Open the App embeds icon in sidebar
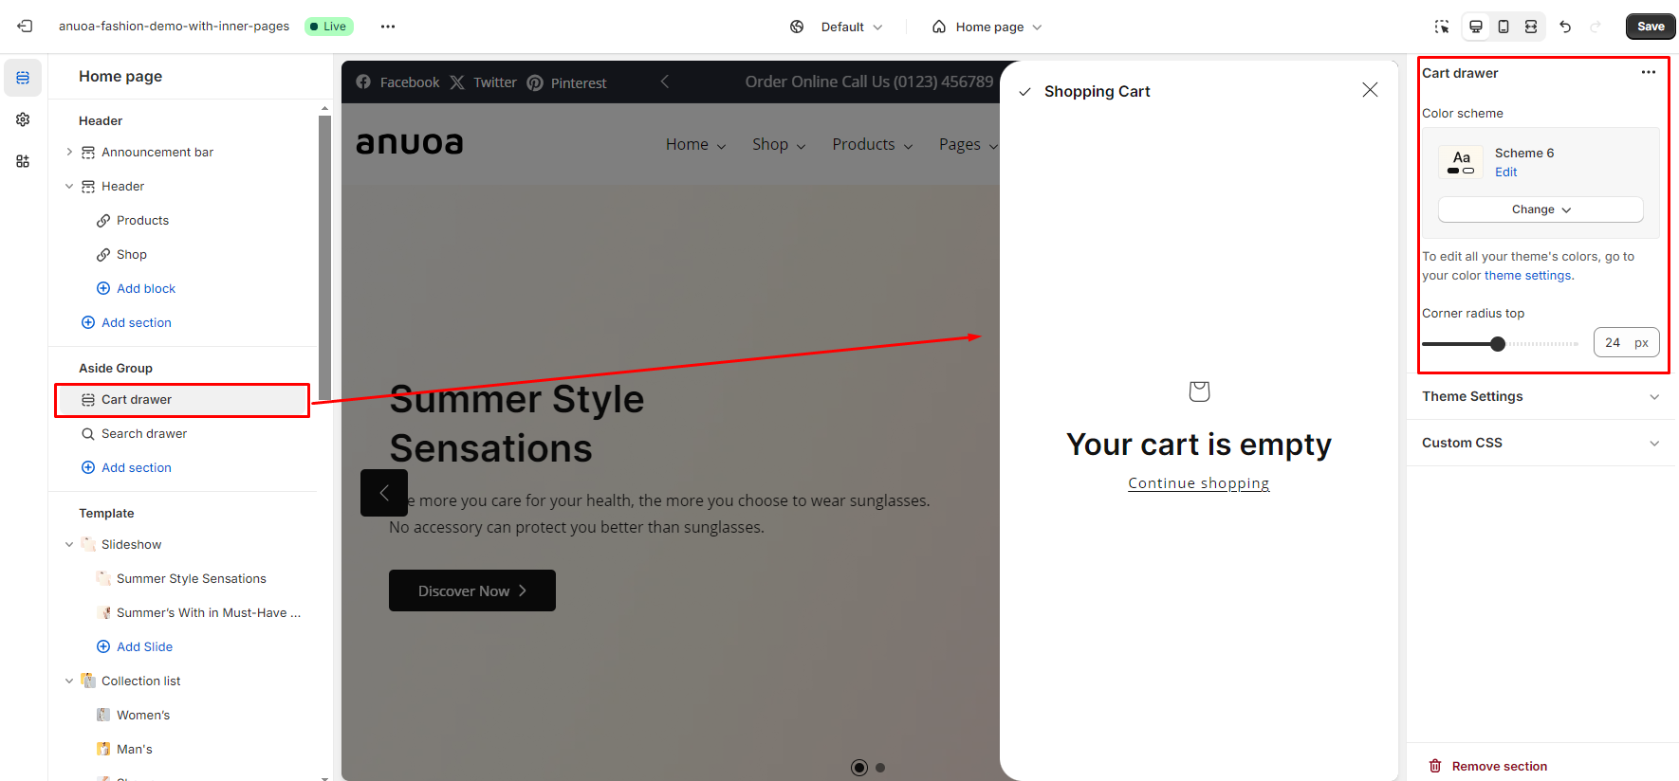Viewport: 1679px width, 781px height. point(23,161)
